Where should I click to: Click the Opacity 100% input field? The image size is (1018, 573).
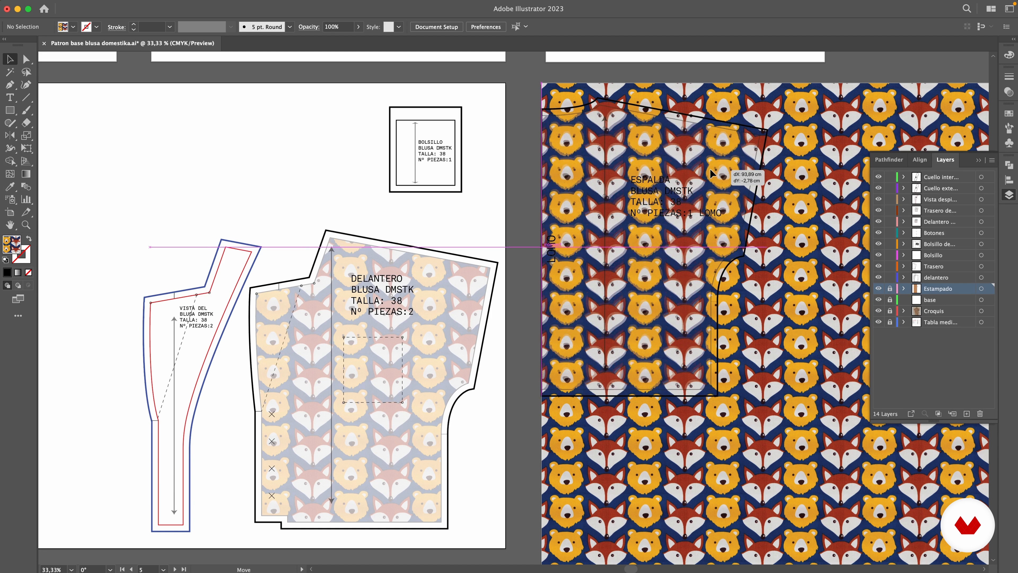(x=338, y=27)
